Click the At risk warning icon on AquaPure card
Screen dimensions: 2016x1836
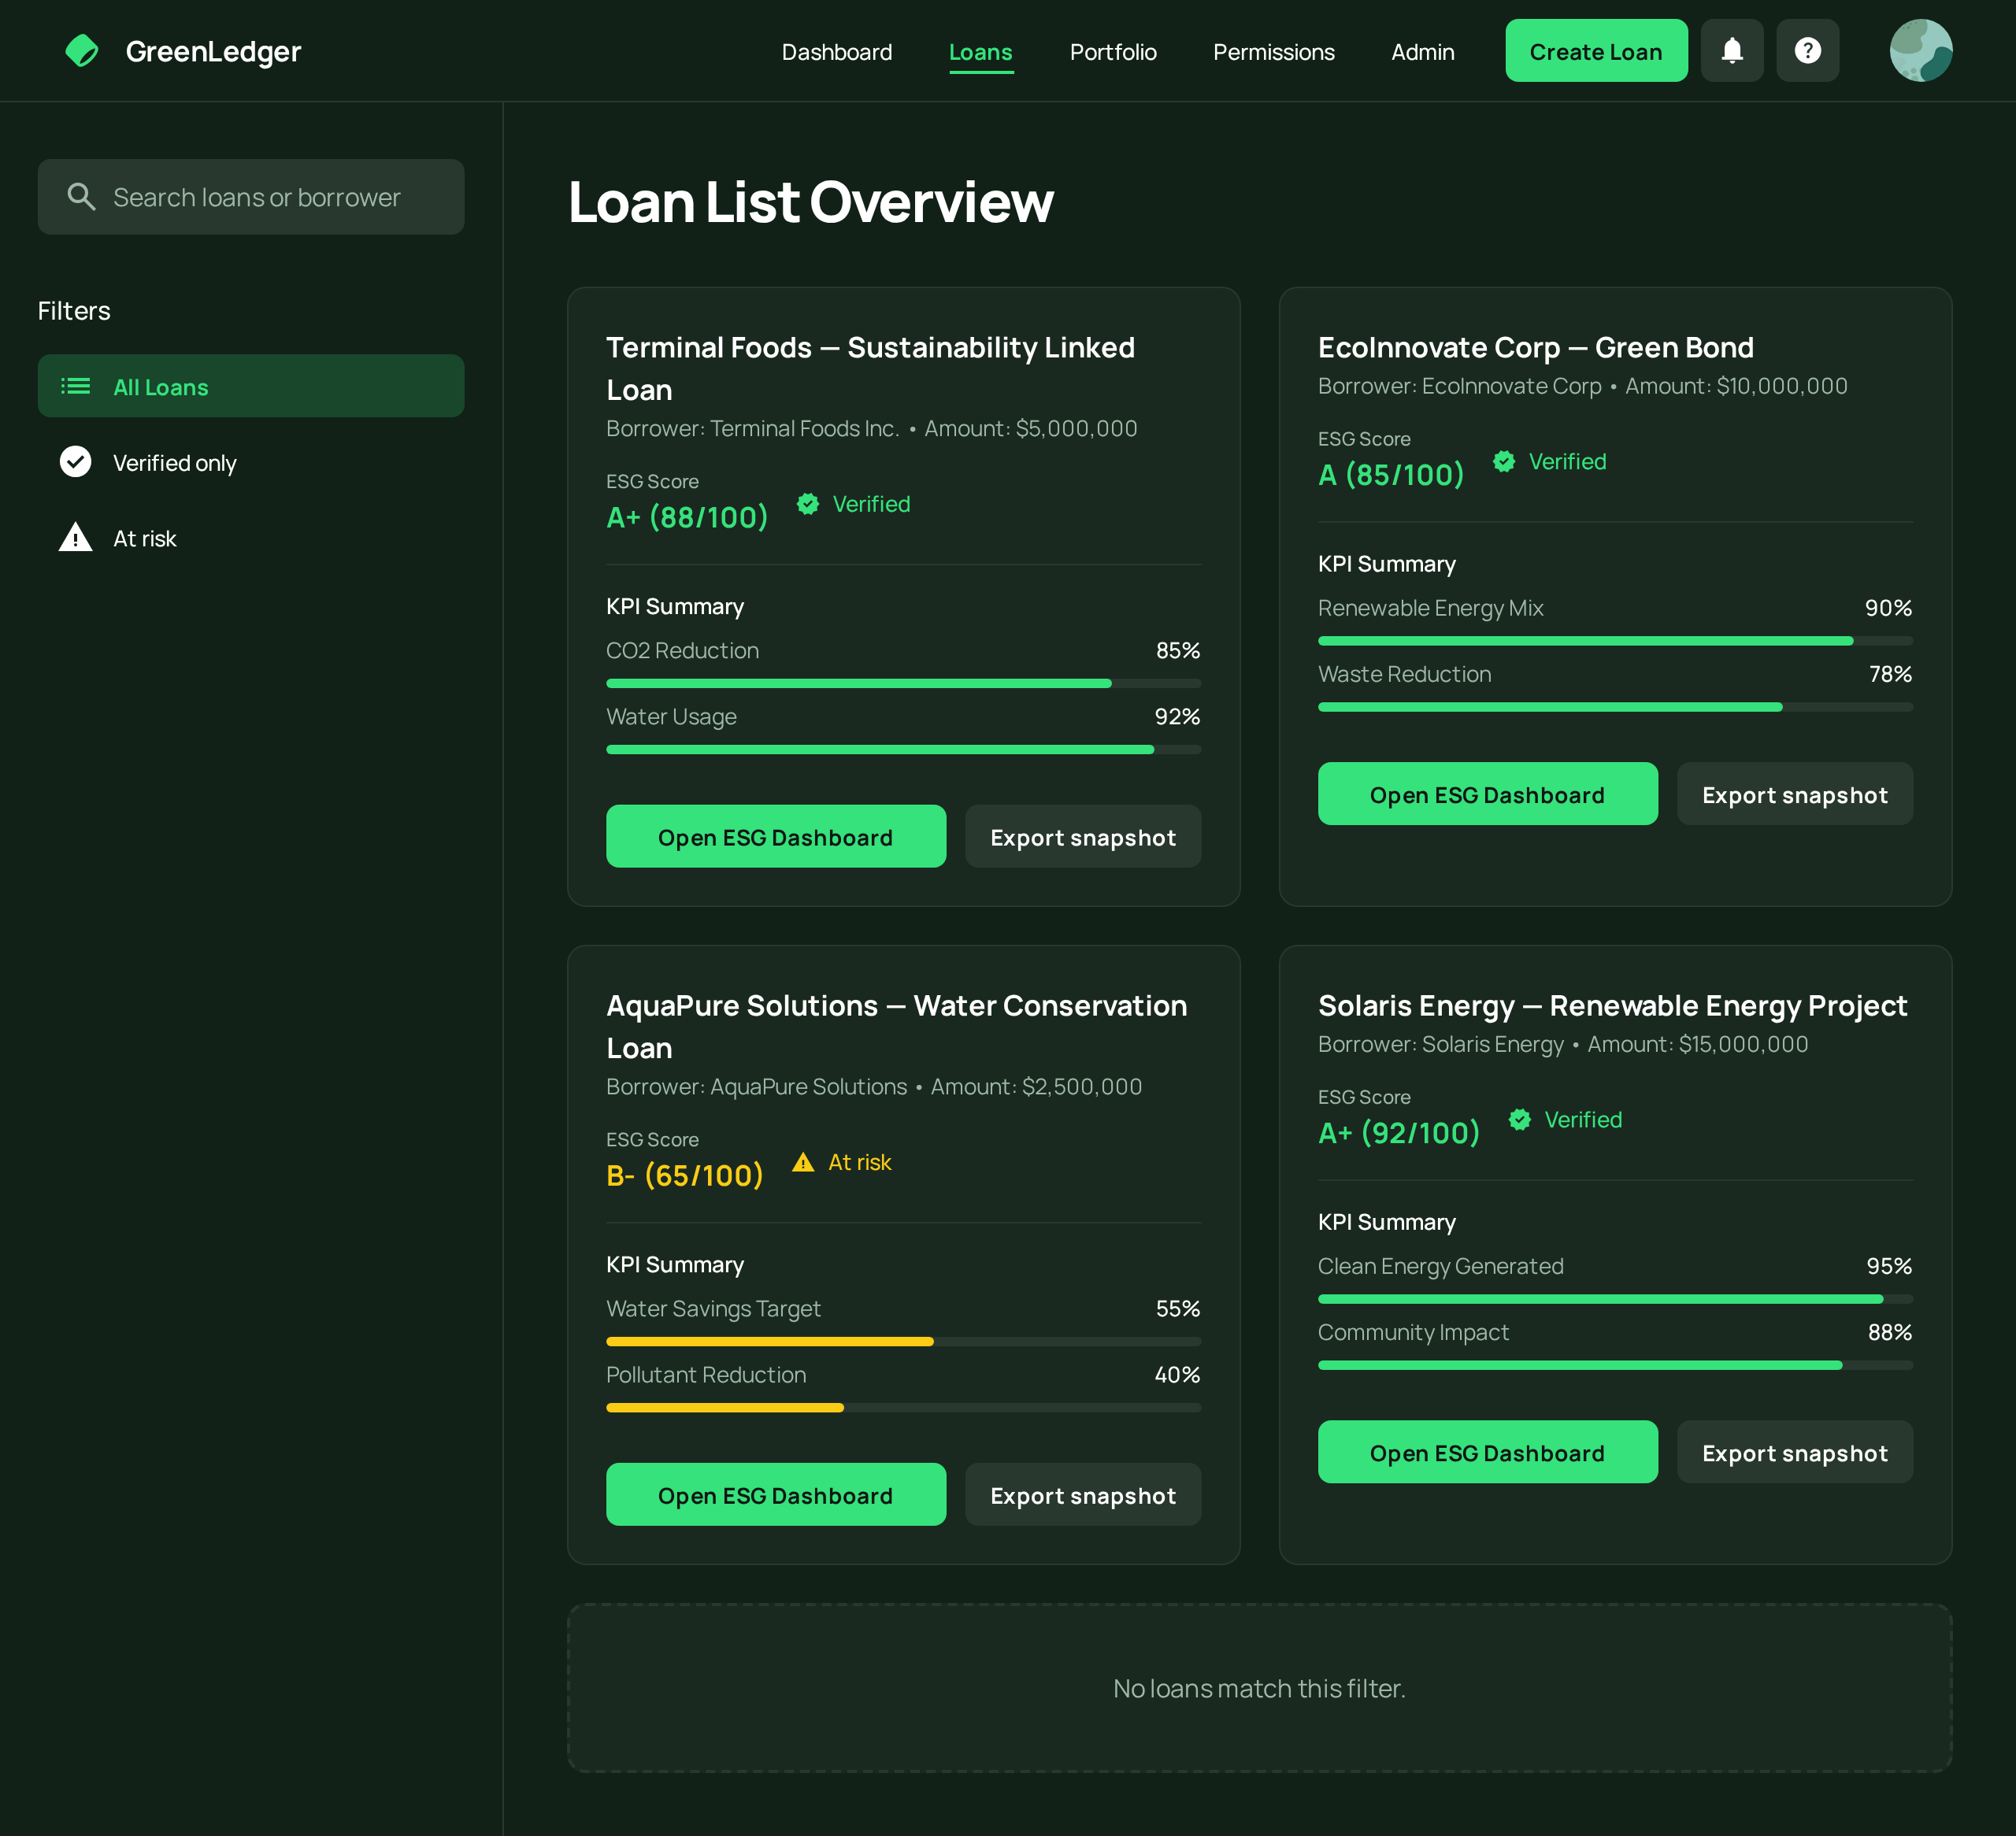(x=803, y=1162)
